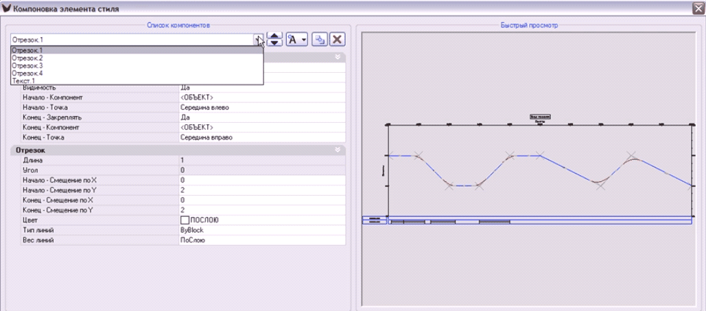Click the Длина value field
The width and height of the screenshot is (706, 311).
tap(261, 160)
